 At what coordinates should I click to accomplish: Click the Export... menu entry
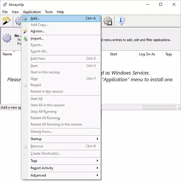61,45
